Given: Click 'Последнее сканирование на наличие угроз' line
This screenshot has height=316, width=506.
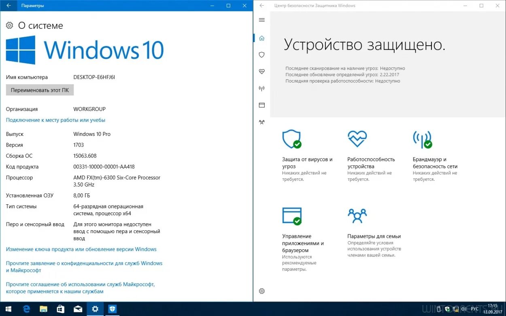Looking at the screenshot, I should [x=345, y=68].
